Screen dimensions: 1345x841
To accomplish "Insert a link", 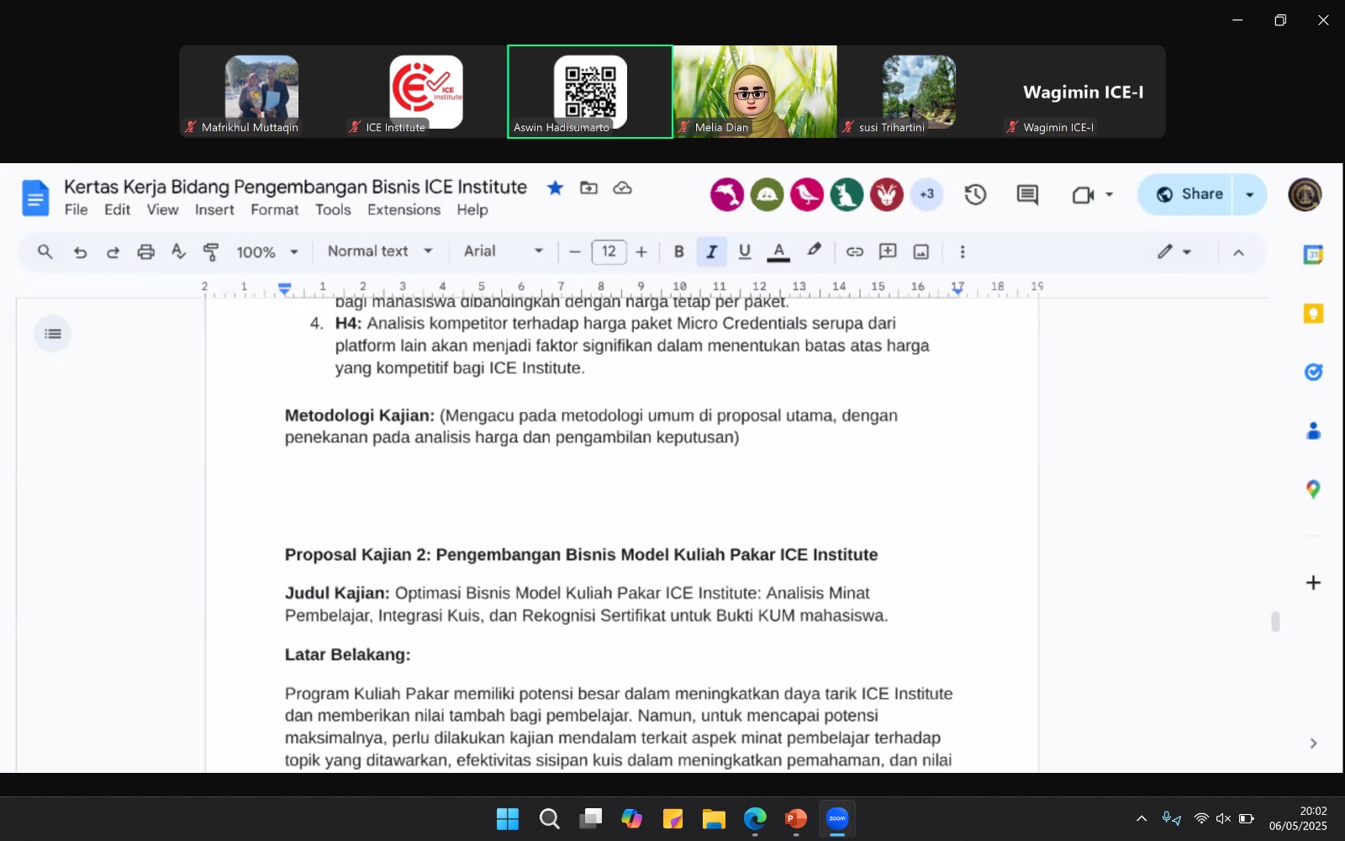I will pos(854,251).
